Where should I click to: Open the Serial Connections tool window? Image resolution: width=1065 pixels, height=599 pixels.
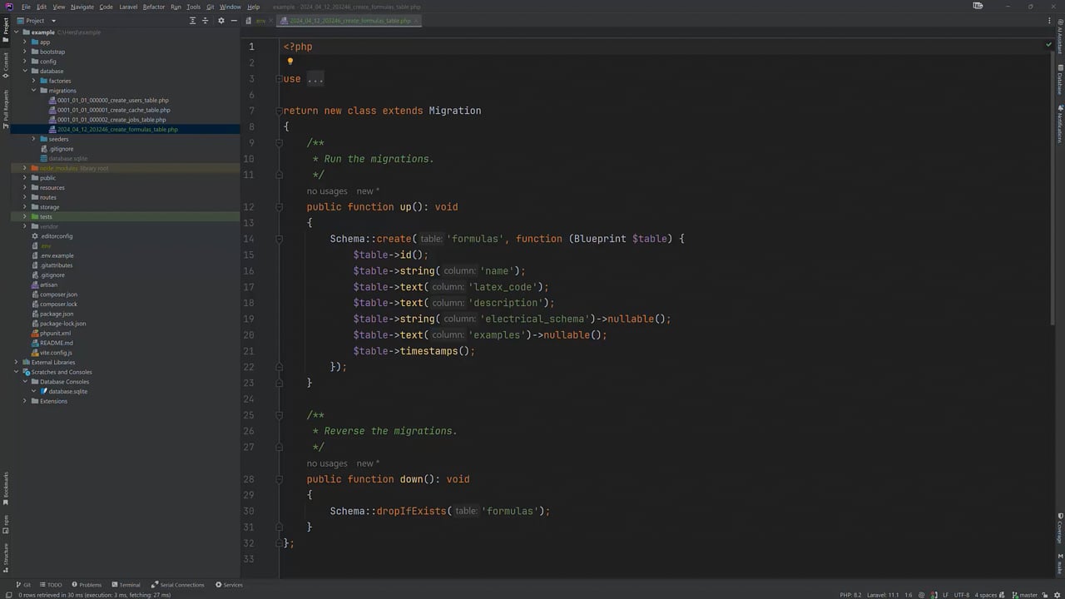pos(177,585)
